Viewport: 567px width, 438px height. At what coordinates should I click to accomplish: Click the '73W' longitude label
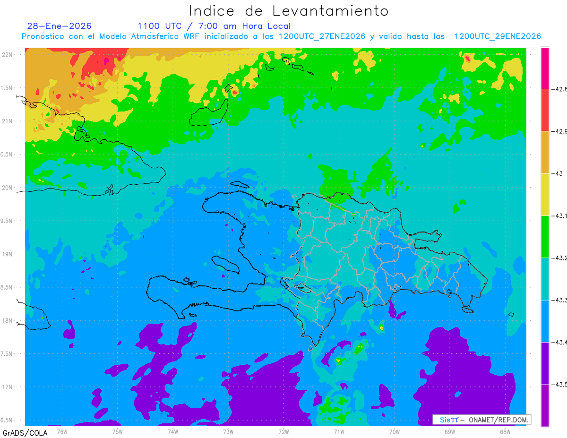pyautogui.click(x=228, y=432)
